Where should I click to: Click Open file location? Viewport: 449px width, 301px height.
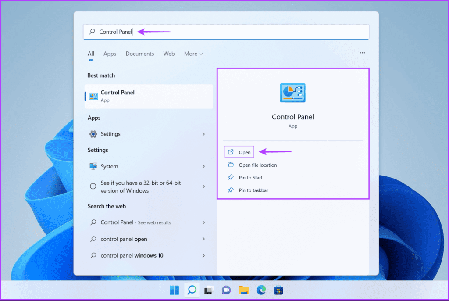pyautogui.click(x=257, y=165)
